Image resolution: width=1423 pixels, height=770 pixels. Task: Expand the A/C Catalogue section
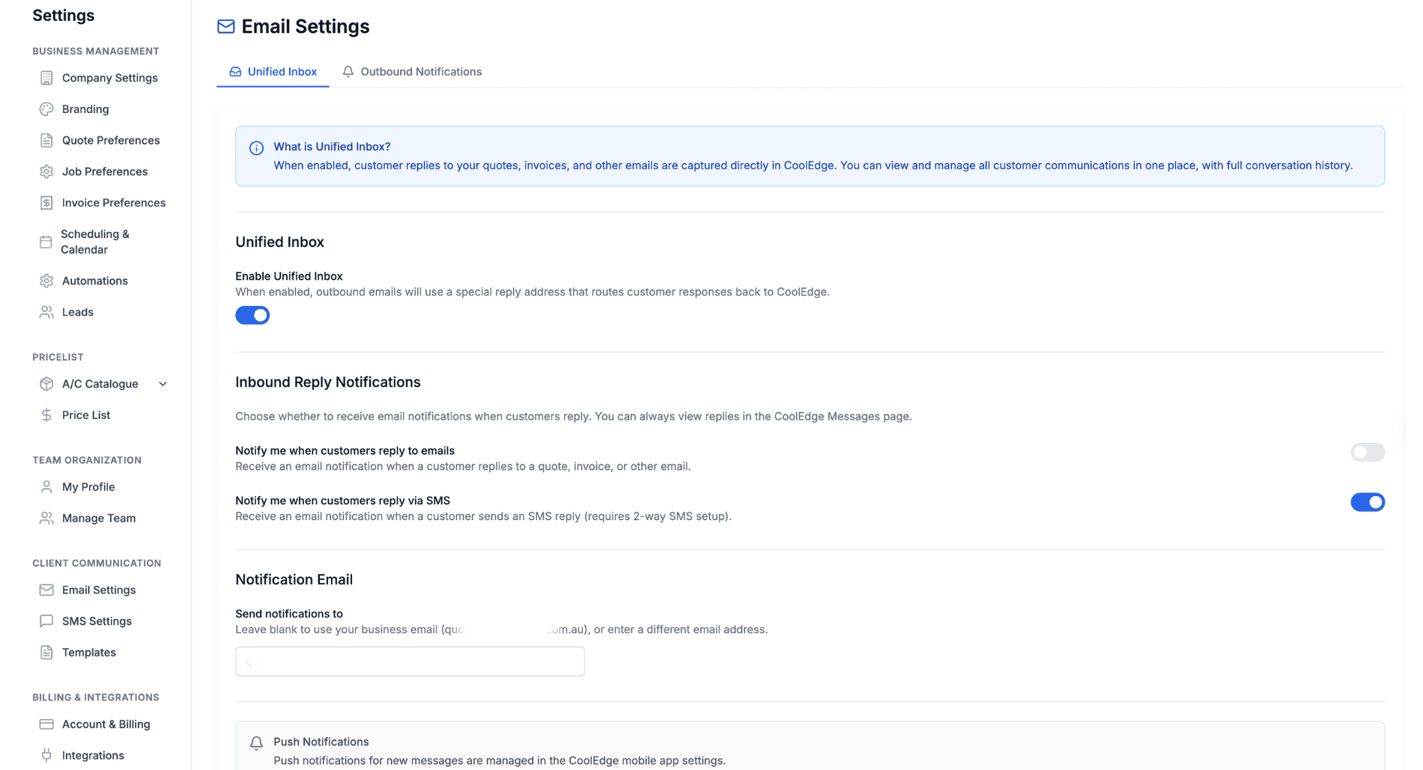tap(163, 383)
